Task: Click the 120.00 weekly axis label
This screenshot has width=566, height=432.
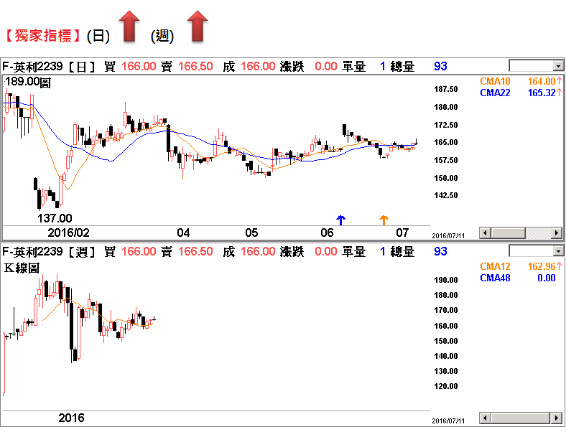Action: tap(446, 386)
